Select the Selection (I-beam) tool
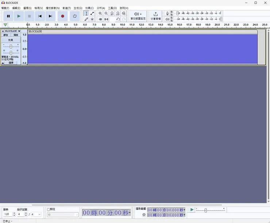Image resolution: width=270 pixels, height=223 pixels. pos(86,13)
